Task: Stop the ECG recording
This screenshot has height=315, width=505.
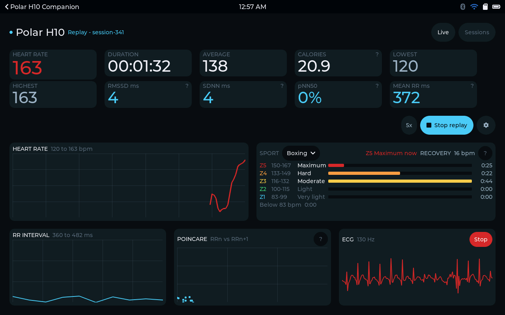Action: (x=481, y=239)
